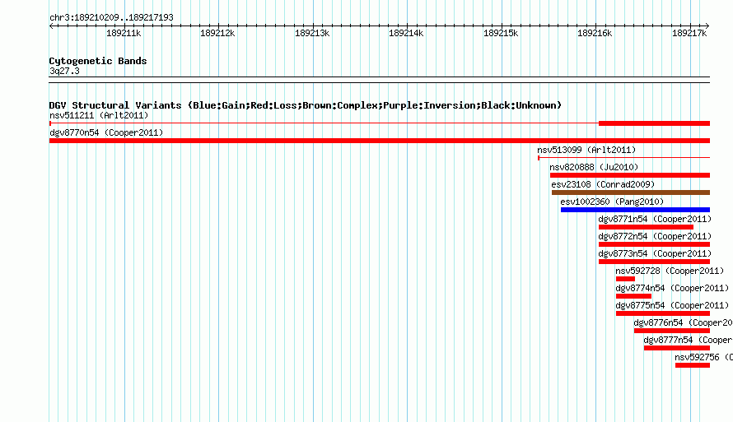This screenshot has height=422, width=733.
Task: Select the brown esv23108 complex bar
Action: pyautogui.click(x=631, y=192)
